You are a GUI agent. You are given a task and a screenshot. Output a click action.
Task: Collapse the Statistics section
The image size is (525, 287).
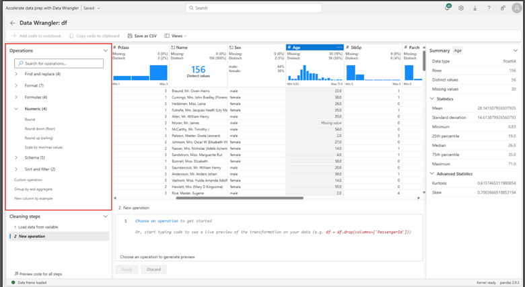[x=432, y=99]
